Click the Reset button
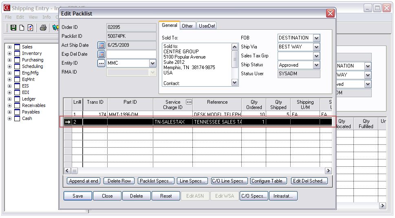395x218 pixels. coord(166,196)
